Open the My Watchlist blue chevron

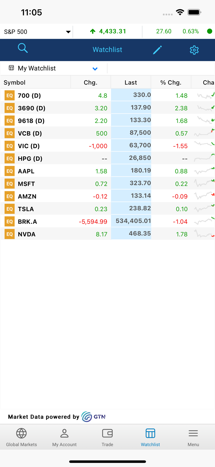pyautogui.click(x=95, y=69)
